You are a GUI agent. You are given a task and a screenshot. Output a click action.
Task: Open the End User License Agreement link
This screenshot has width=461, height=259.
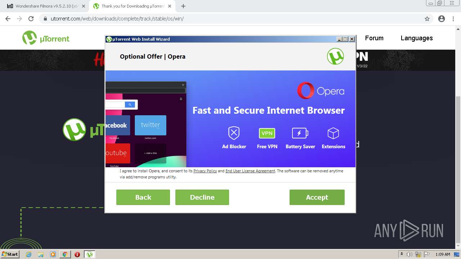coord(250,171)
